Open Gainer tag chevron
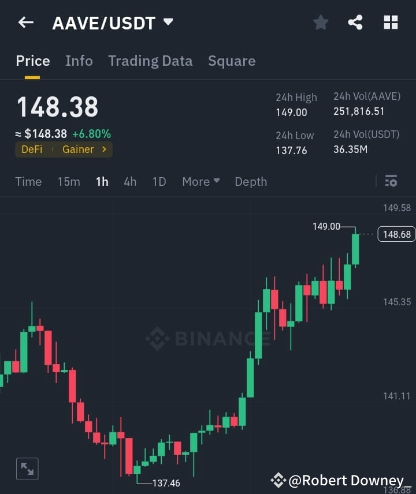 [x=104, y=149]
